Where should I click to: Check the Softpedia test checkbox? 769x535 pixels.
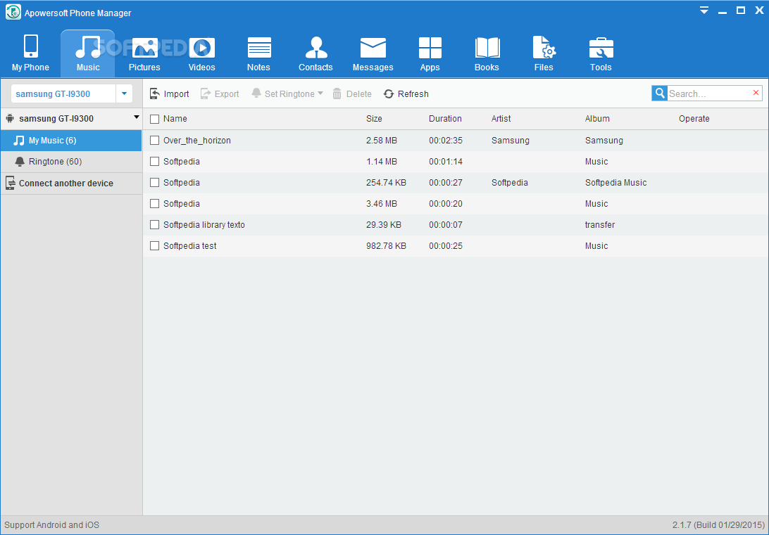pos(154,246)
